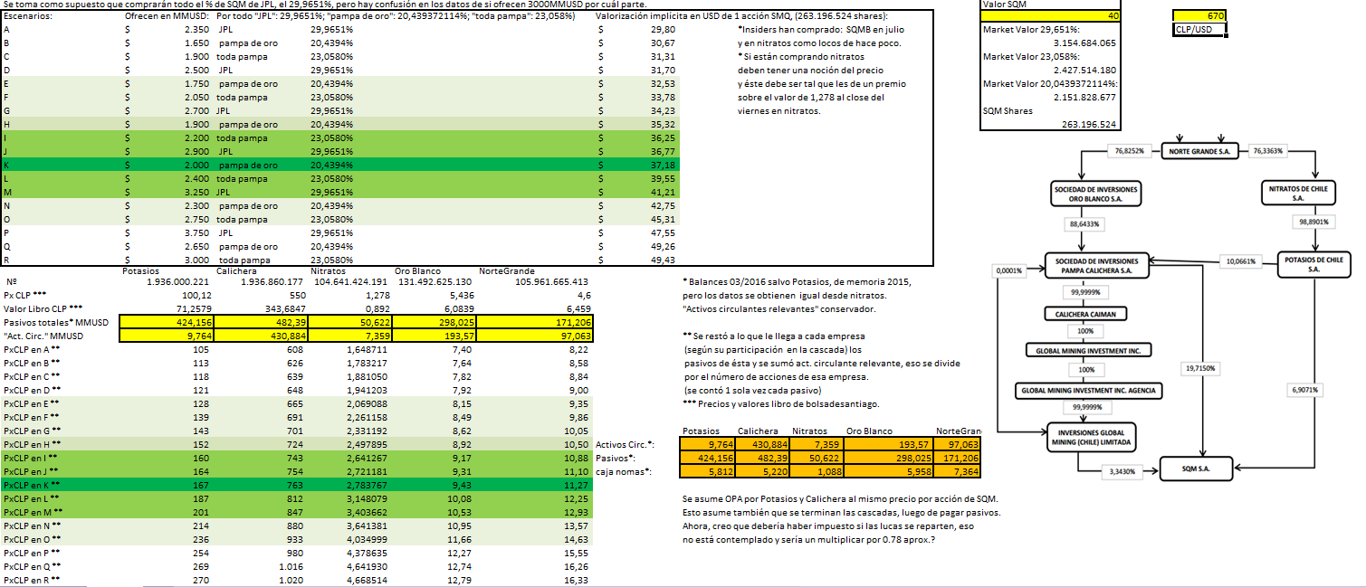The height and width of the screenshot is (587, 1366).
Task: Select the offered amount 3.750 for scenario P
Action: tap(196, 233)
